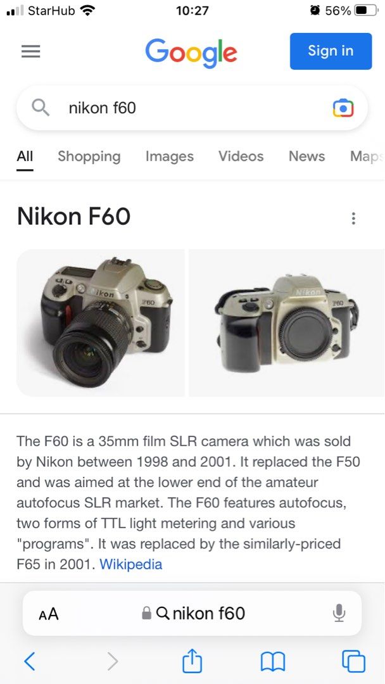
Task: Open the Wikipedia link
Action: coord(131,564)
